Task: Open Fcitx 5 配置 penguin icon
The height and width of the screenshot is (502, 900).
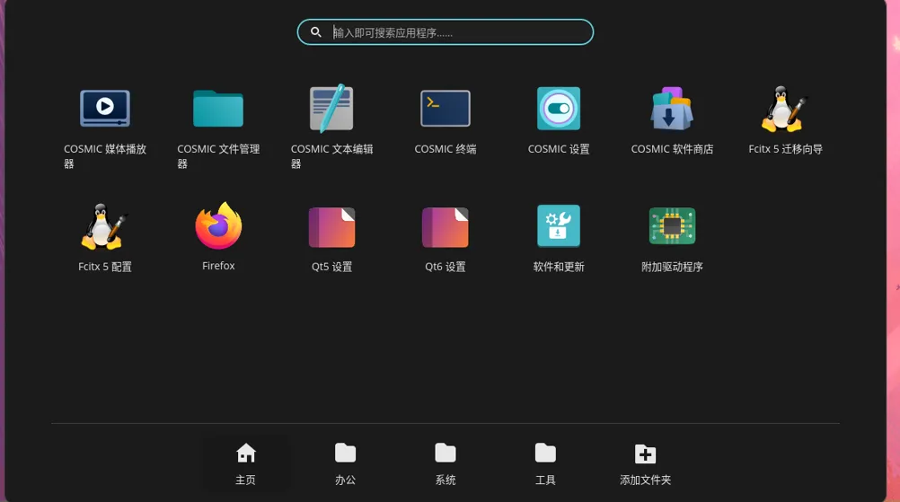Action: [104, 226]
